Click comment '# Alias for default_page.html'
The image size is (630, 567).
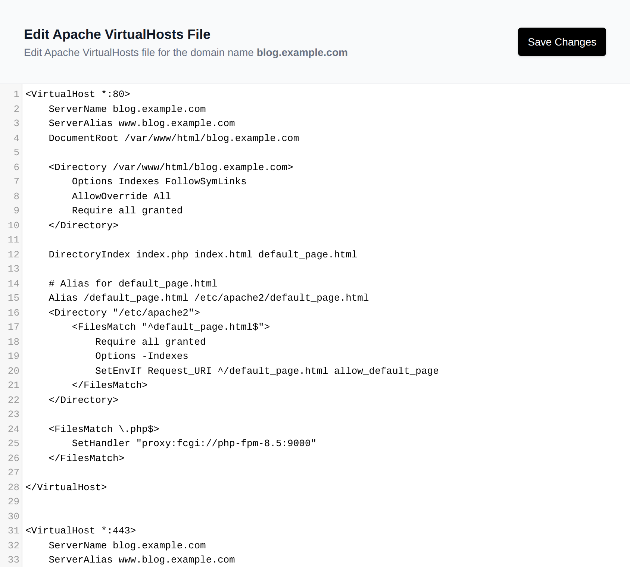coord(133,283)
